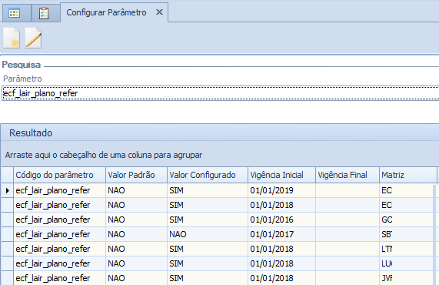439x285 pixels.
Task: Click the new document toolbar icon
Action: coord(12,39)
